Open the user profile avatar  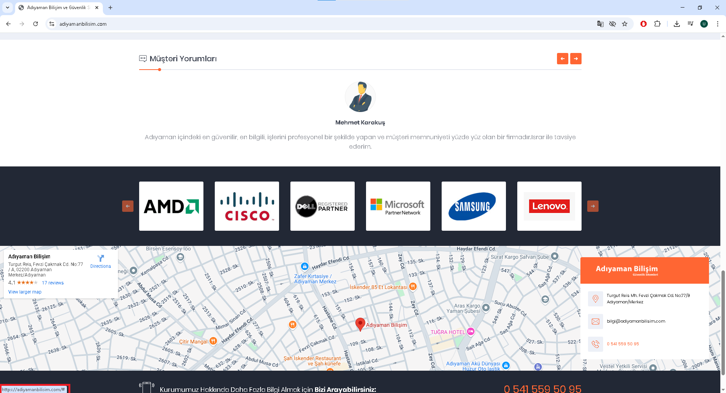tap(704, 24)
